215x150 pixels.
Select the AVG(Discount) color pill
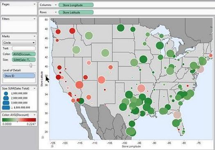(24, 54)
